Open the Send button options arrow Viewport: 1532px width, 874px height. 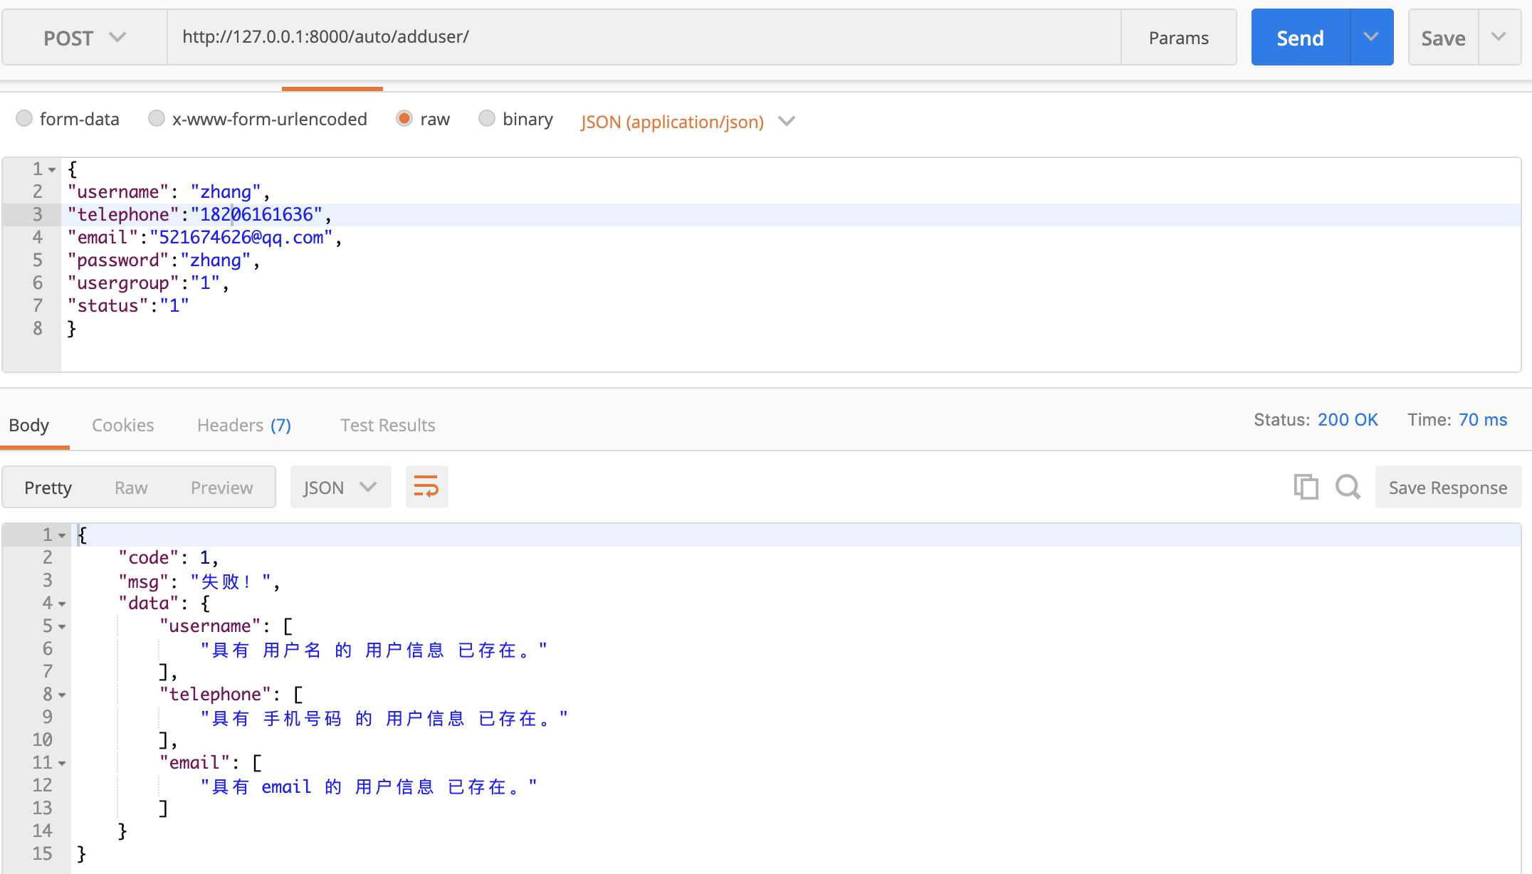click(x=1371, y=37)
